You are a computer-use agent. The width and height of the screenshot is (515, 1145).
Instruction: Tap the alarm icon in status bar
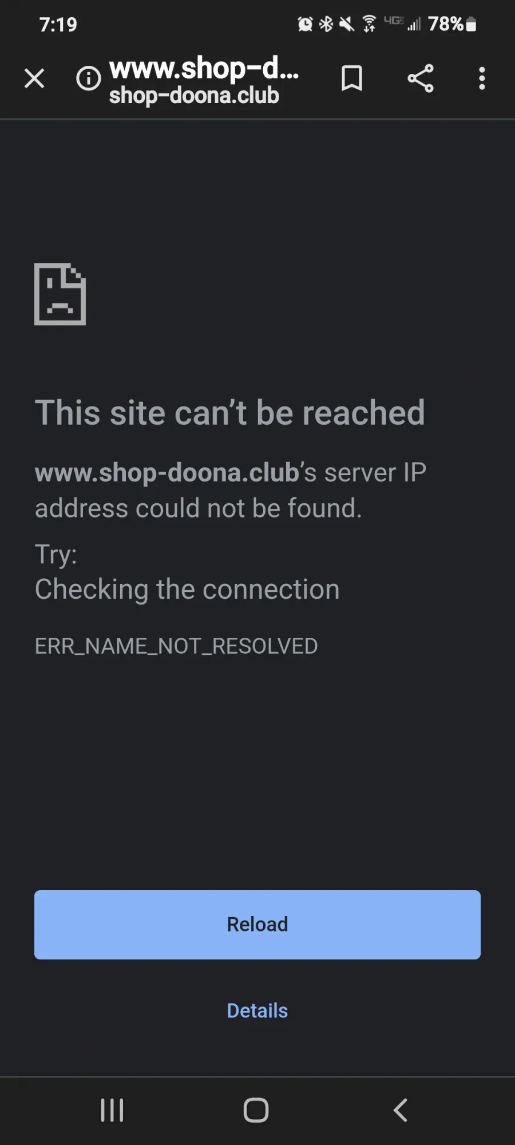(305, 24)
